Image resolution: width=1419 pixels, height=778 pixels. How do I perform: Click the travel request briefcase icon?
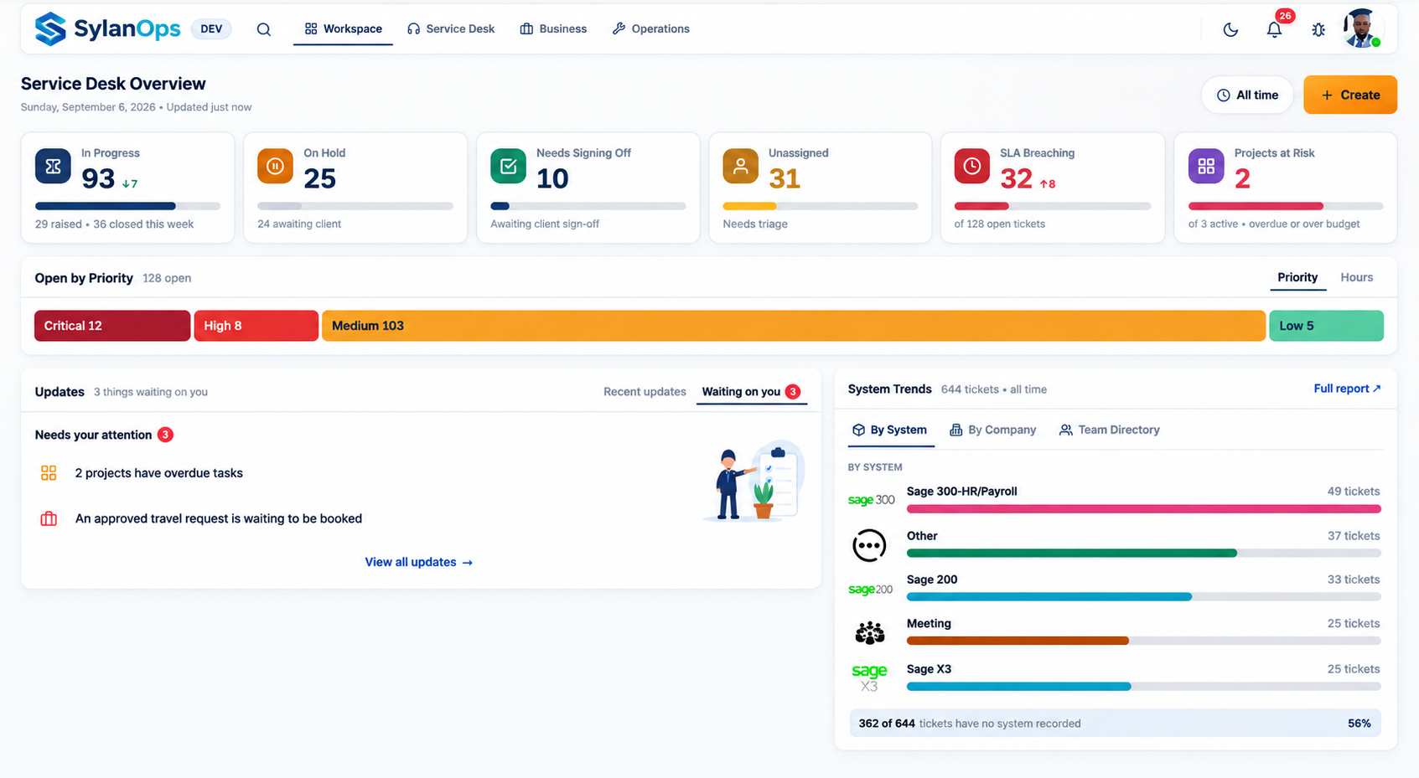click(49, 518)
